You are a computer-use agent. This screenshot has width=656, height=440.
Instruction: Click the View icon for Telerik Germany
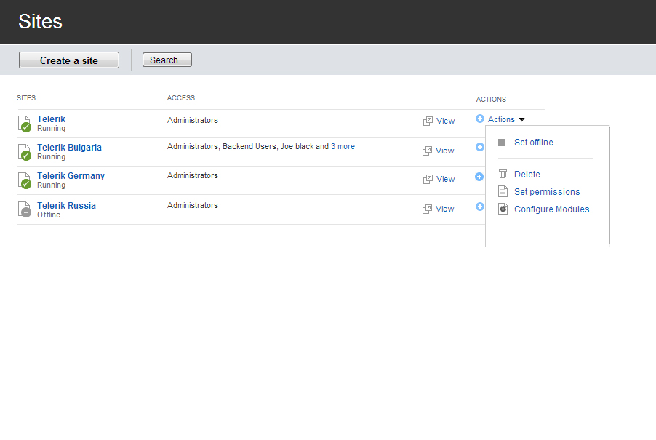pyautogui.click(x=428, y=179)
